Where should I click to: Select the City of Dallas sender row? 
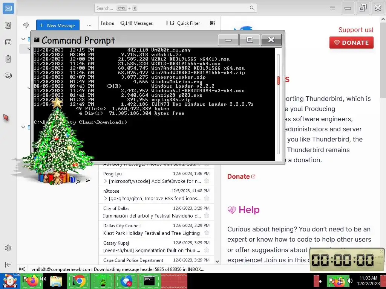156,212
